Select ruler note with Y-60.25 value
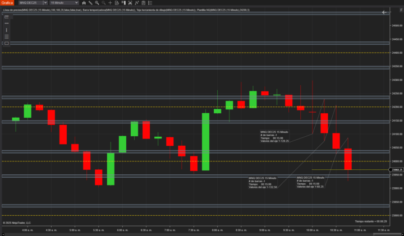 click(310, 182)
